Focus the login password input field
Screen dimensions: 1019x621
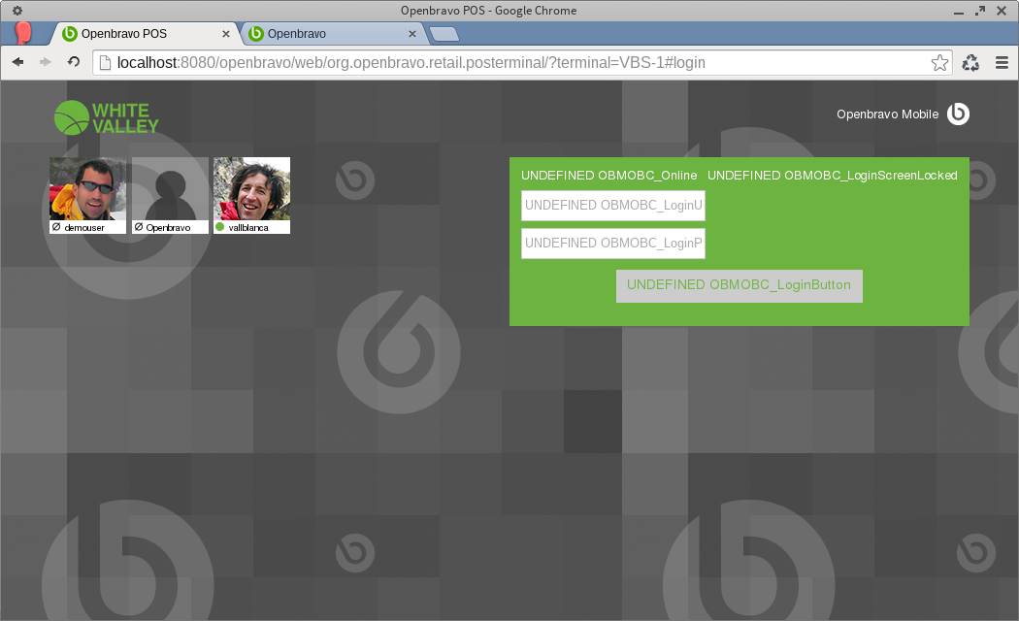(x=613, y=244)
